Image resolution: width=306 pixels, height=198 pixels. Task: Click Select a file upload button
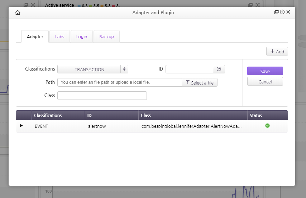pos(200,83)
